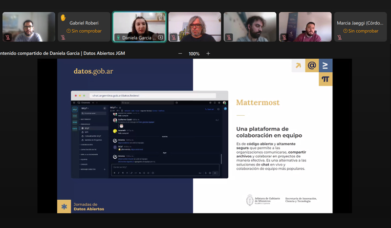Screen dimensions: 391x228
Task: Click the Buscar search box in Mattermost
Action: pyautogui.click(x=147, y=103)
